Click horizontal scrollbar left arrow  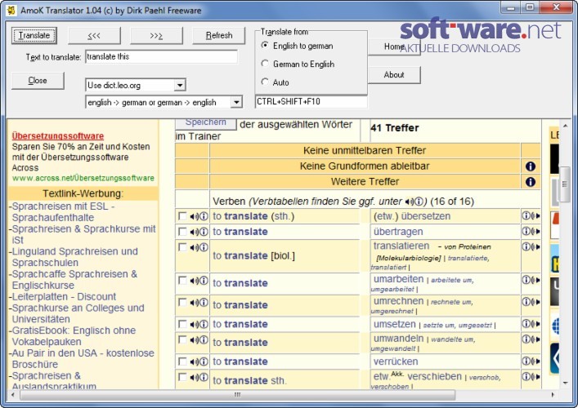[x=13, y=395]
